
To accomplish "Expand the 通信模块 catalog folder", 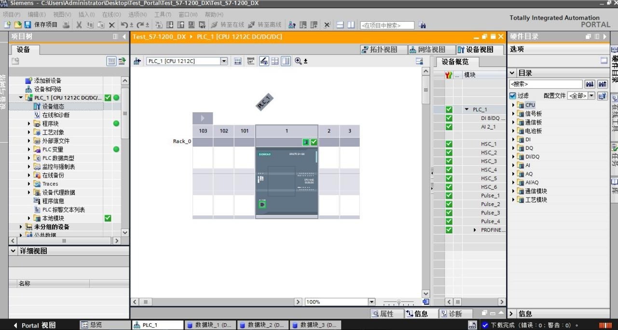I will pos(514,191).
